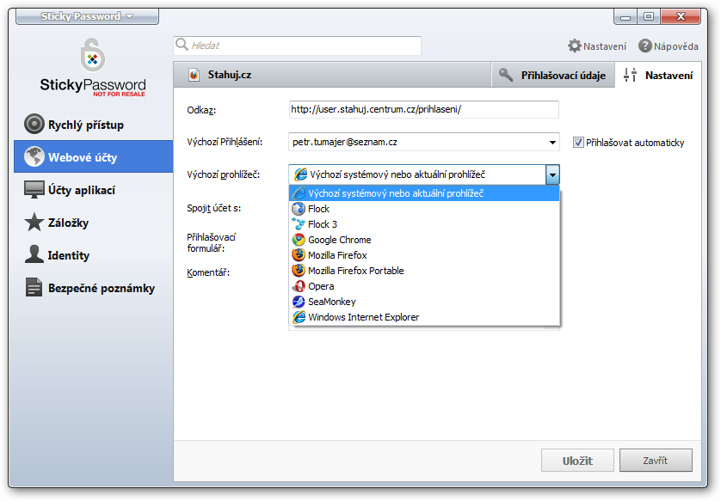The width and height of the screenshot is (721, 501).
Task: Open Rychlý přístup section
Action: 93,125
